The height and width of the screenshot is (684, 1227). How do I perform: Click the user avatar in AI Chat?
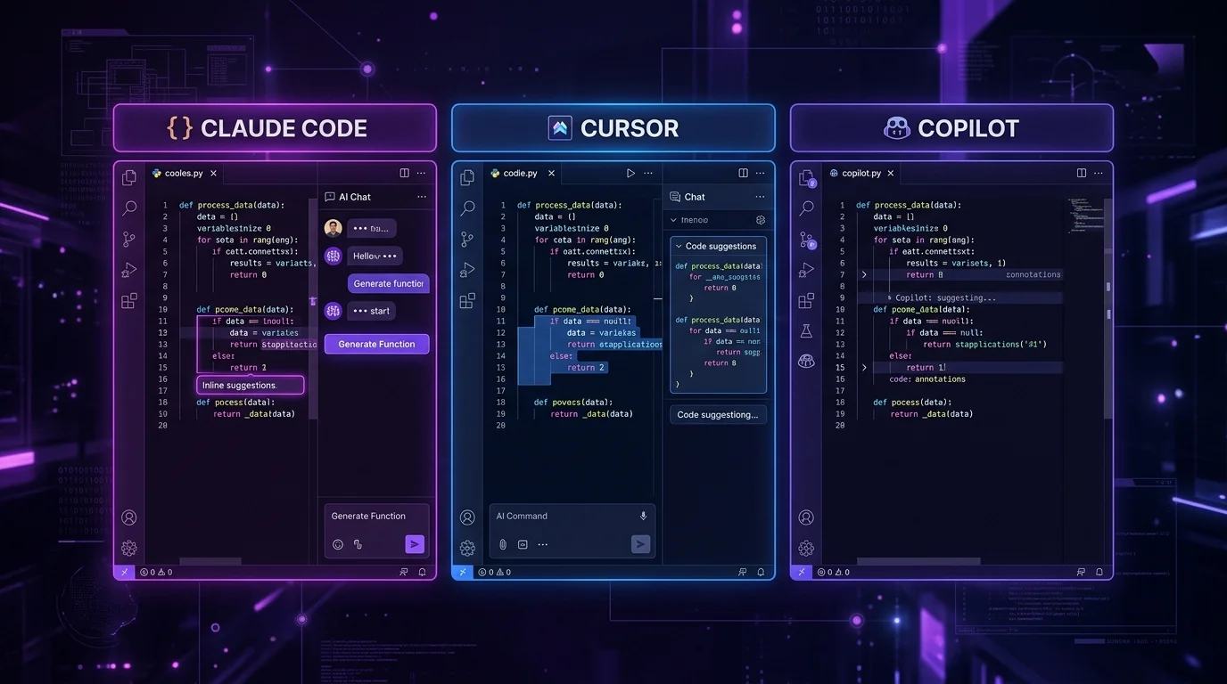coord(334,228)
